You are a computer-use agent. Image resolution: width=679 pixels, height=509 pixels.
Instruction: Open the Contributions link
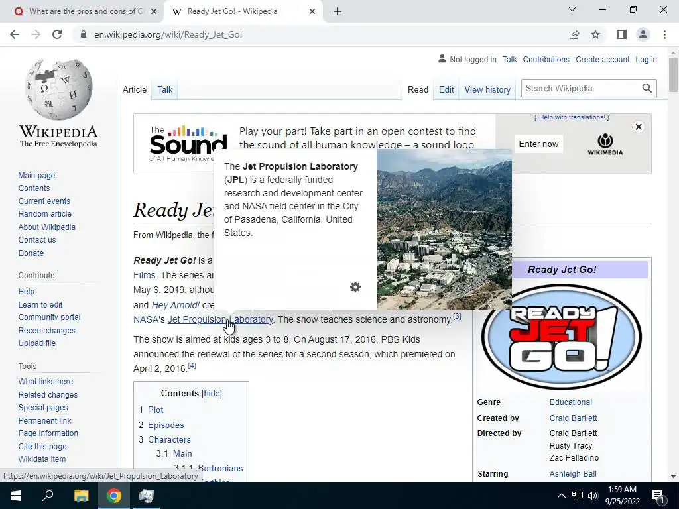pos(546,59)
